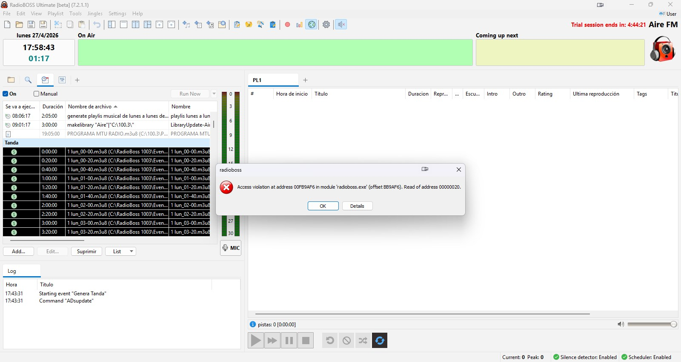
Task: Click the muted speaker toolbar icon
Action: (341, 25)
